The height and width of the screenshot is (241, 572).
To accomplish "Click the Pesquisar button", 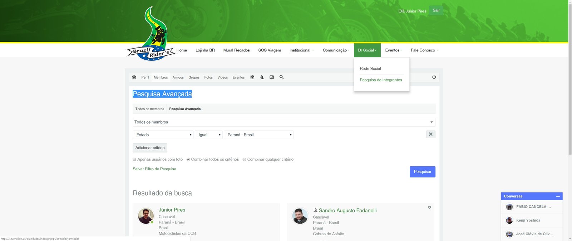I will [x=423, y=172].
